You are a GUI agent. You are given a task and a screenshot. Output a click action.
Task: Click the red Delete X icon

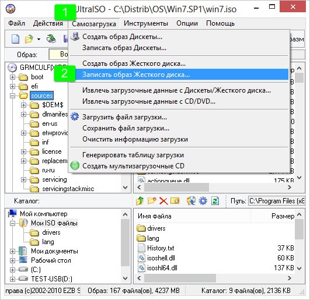[x=163, y=201]
